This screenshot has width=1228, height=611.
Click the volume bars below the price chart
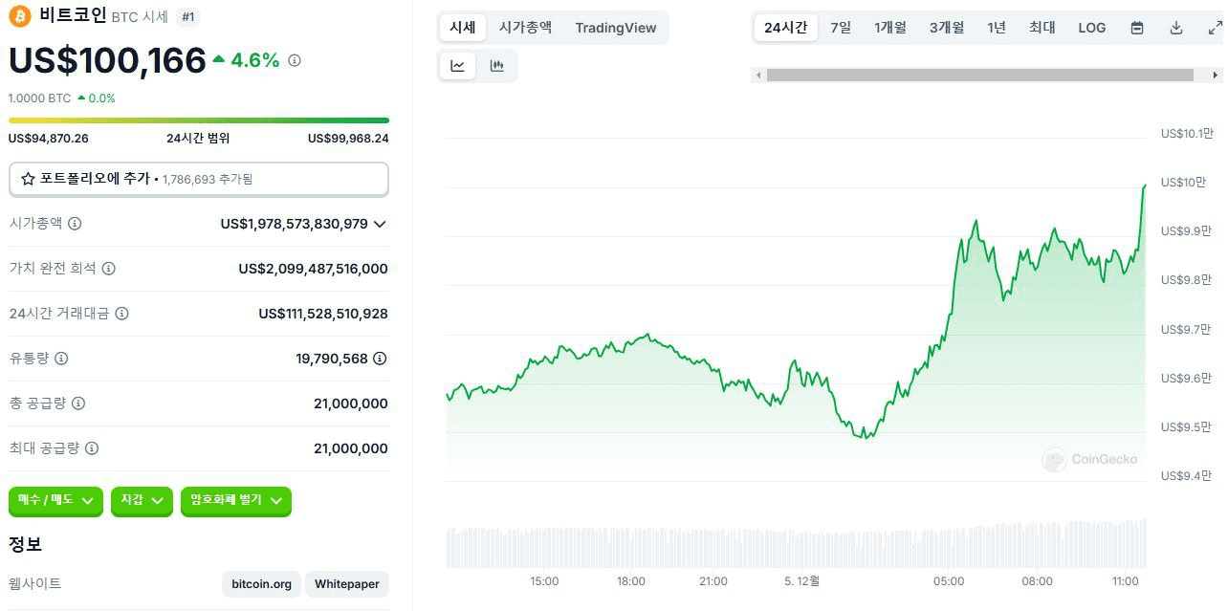pyautogui.click(x=796, y=544)
